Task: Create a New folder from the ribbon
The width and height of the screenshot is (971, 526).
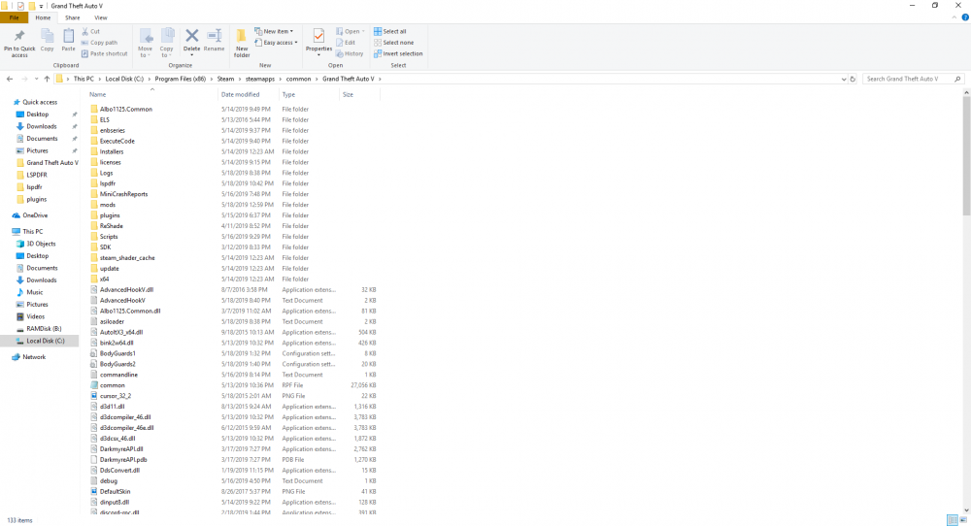Action: [x=242, y=43]
